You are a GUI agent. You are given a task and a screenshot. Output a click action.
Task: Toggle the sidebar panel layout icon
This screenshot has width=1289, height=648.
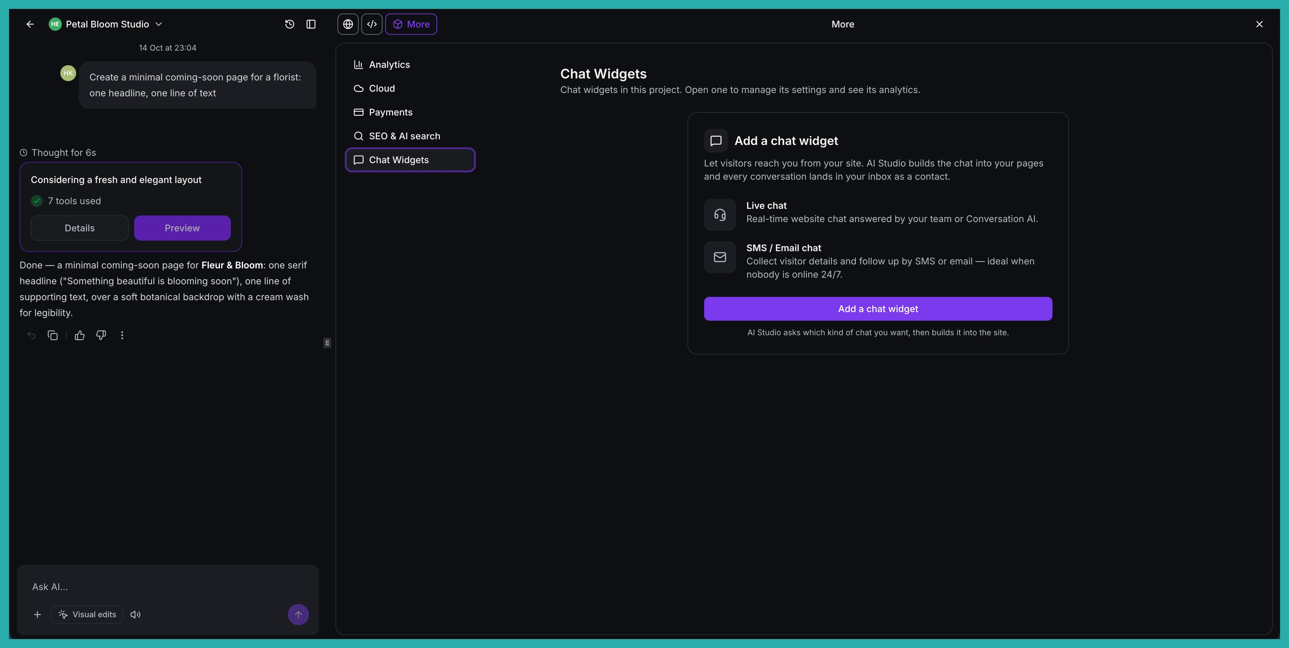tap(311, 24)
